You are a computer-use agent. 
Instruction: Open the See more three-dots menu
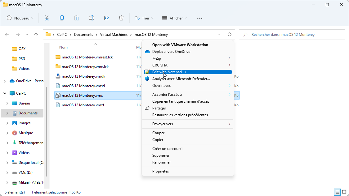[200, 18]
